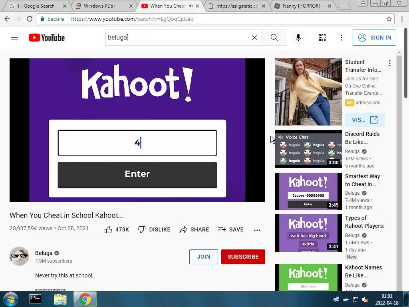Switch to the ssl.gstatic.com tab

tap(237, 6)
